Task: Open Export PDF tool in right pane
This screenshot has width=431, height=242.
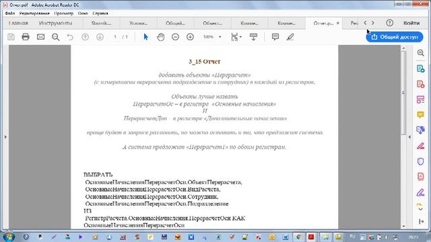Action: pyautogui.click(x=420, y=69)
